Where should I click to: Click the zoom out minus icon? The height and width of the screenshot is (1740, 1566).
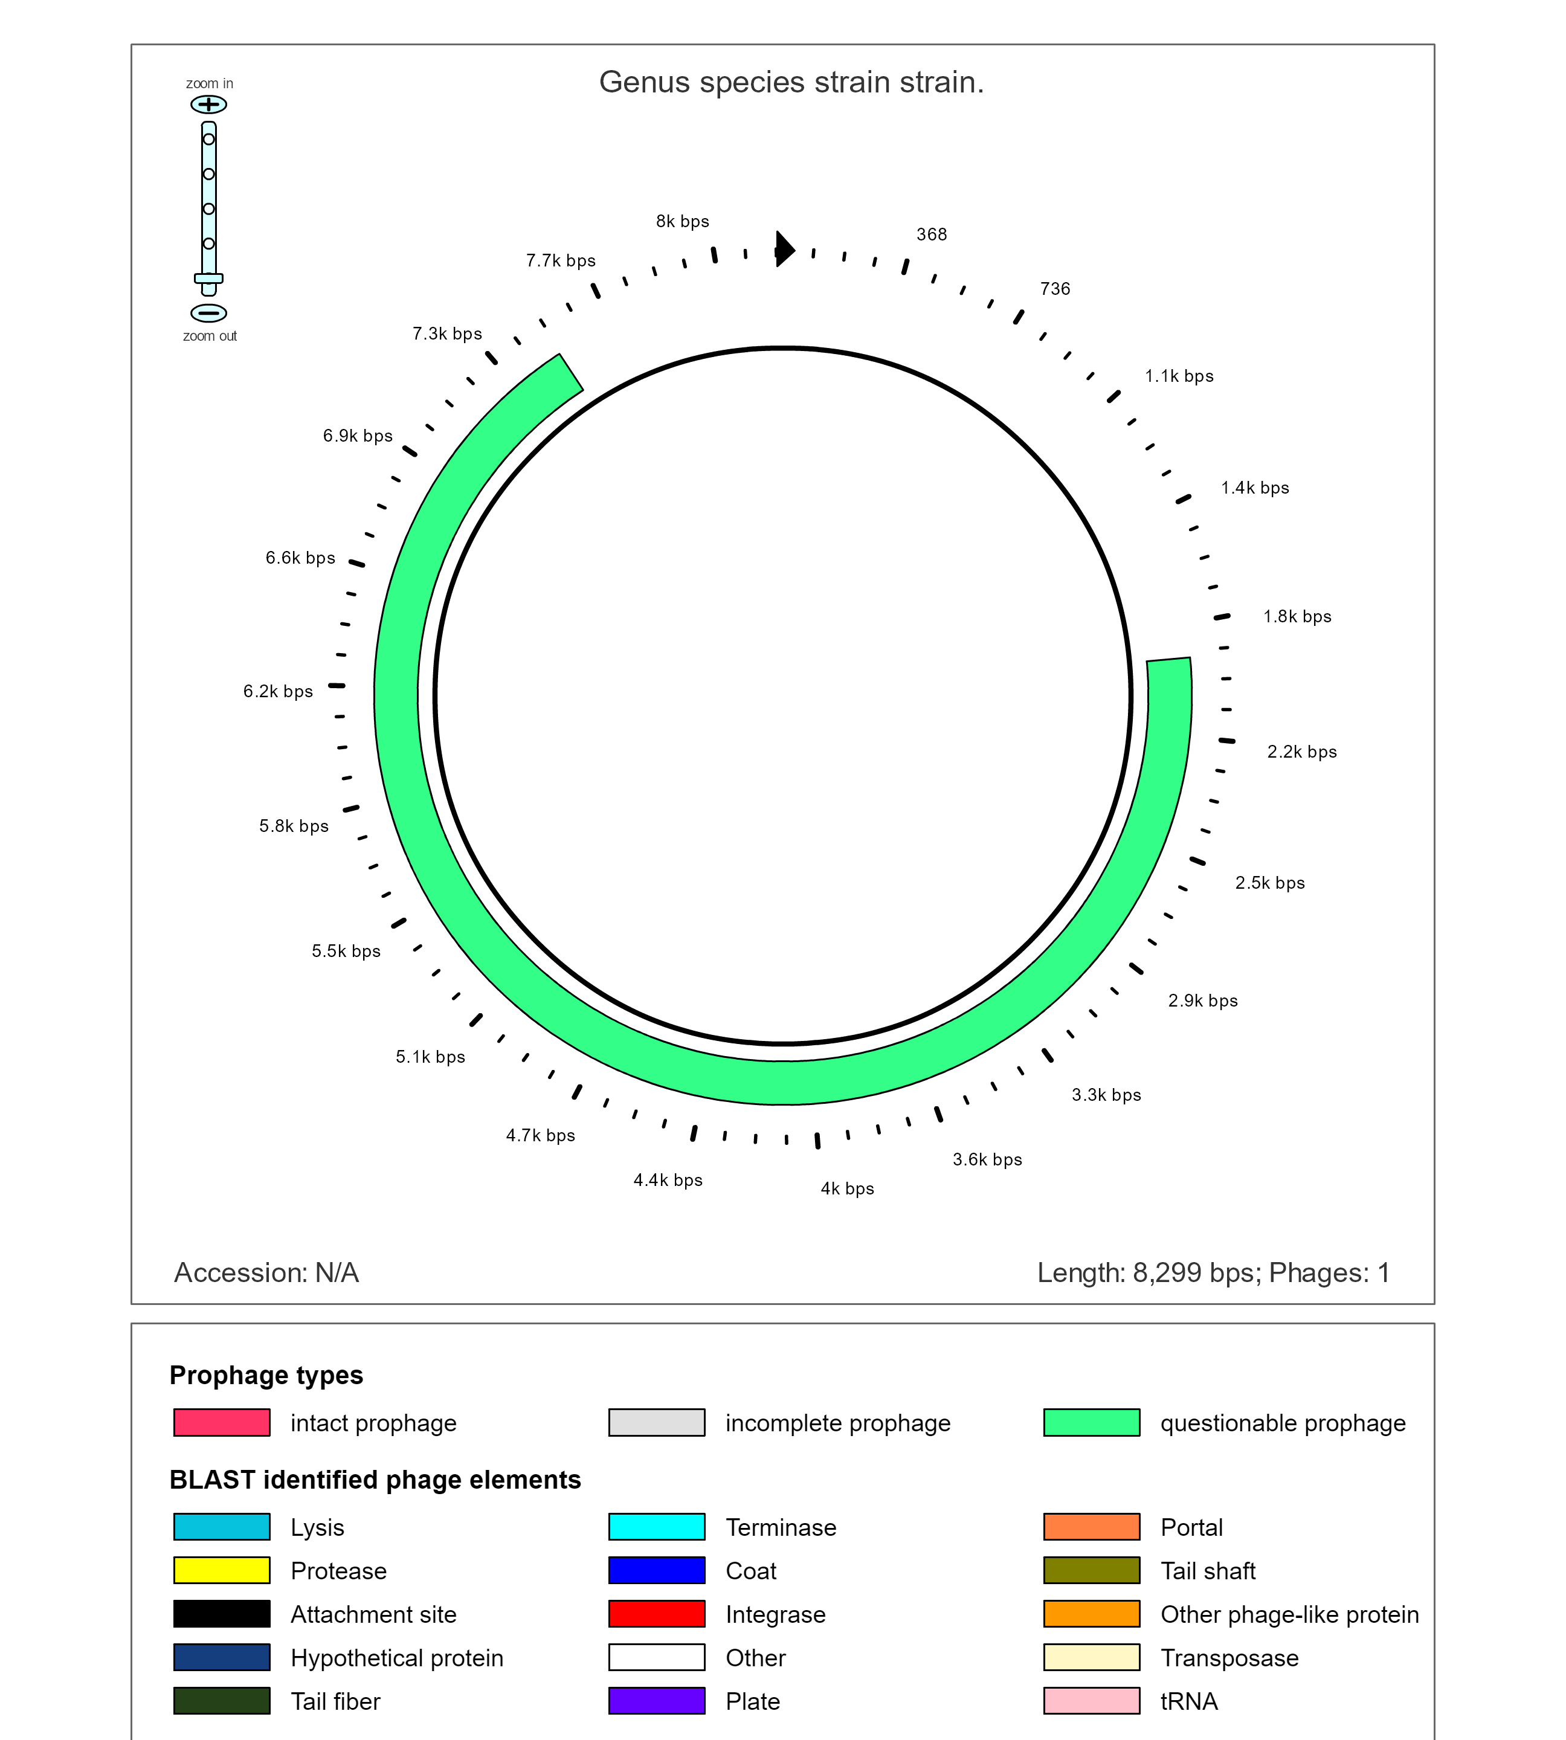click(208, 312)
